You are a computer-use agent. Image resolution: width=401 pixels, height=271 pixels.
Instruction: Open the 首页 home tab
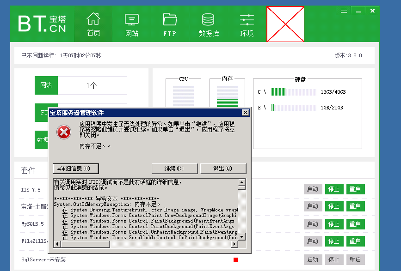coord(93,24)
